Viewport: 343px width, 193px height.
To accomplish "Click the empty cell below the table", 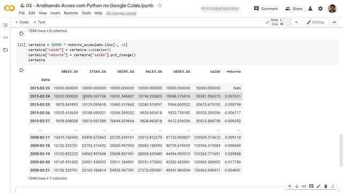I will [177, 190].
